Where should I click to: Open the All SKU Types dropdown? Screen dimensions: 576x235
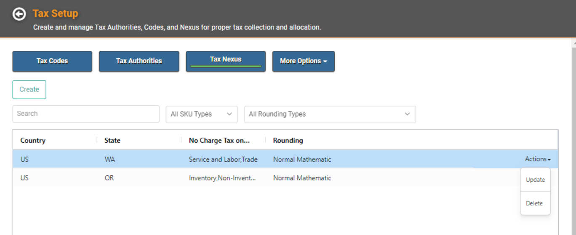tap(202, 114)
